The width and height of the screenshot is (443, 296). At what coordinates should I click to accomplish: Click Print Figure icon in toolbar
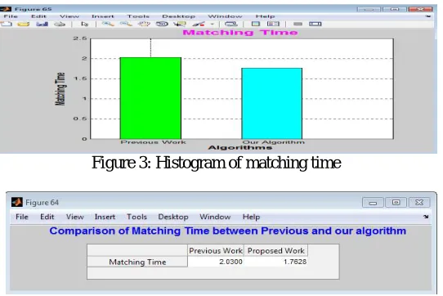point(60,24)
